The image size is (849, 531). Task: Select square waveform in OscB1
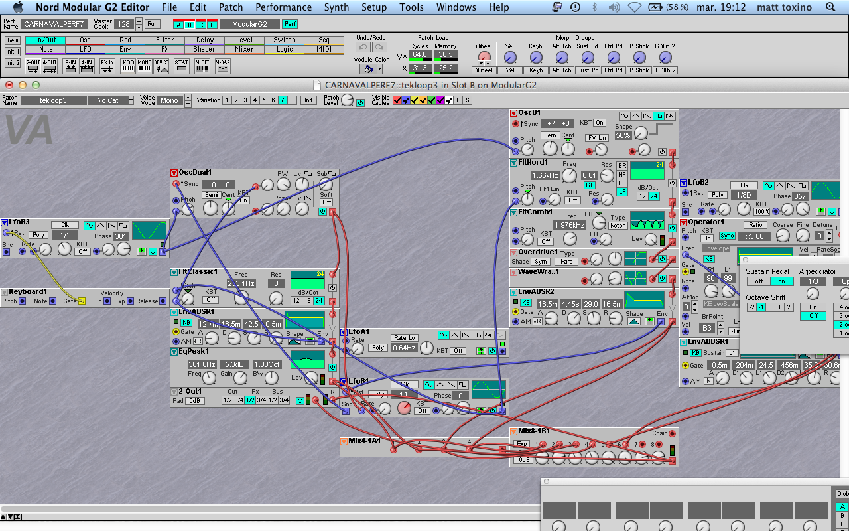click(x=658, y=116)
